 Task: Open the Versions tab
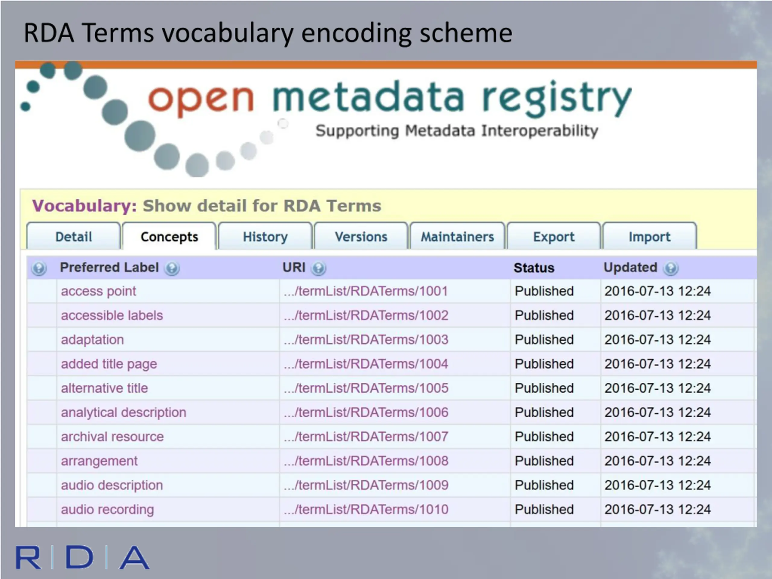pyautogui.click(x=361, y=236)
